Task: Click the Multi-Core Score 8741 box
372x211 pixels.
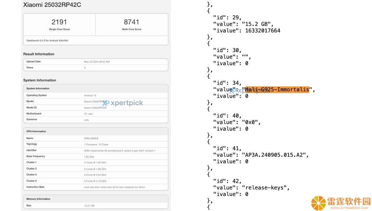Action: [x=132, y=25]
